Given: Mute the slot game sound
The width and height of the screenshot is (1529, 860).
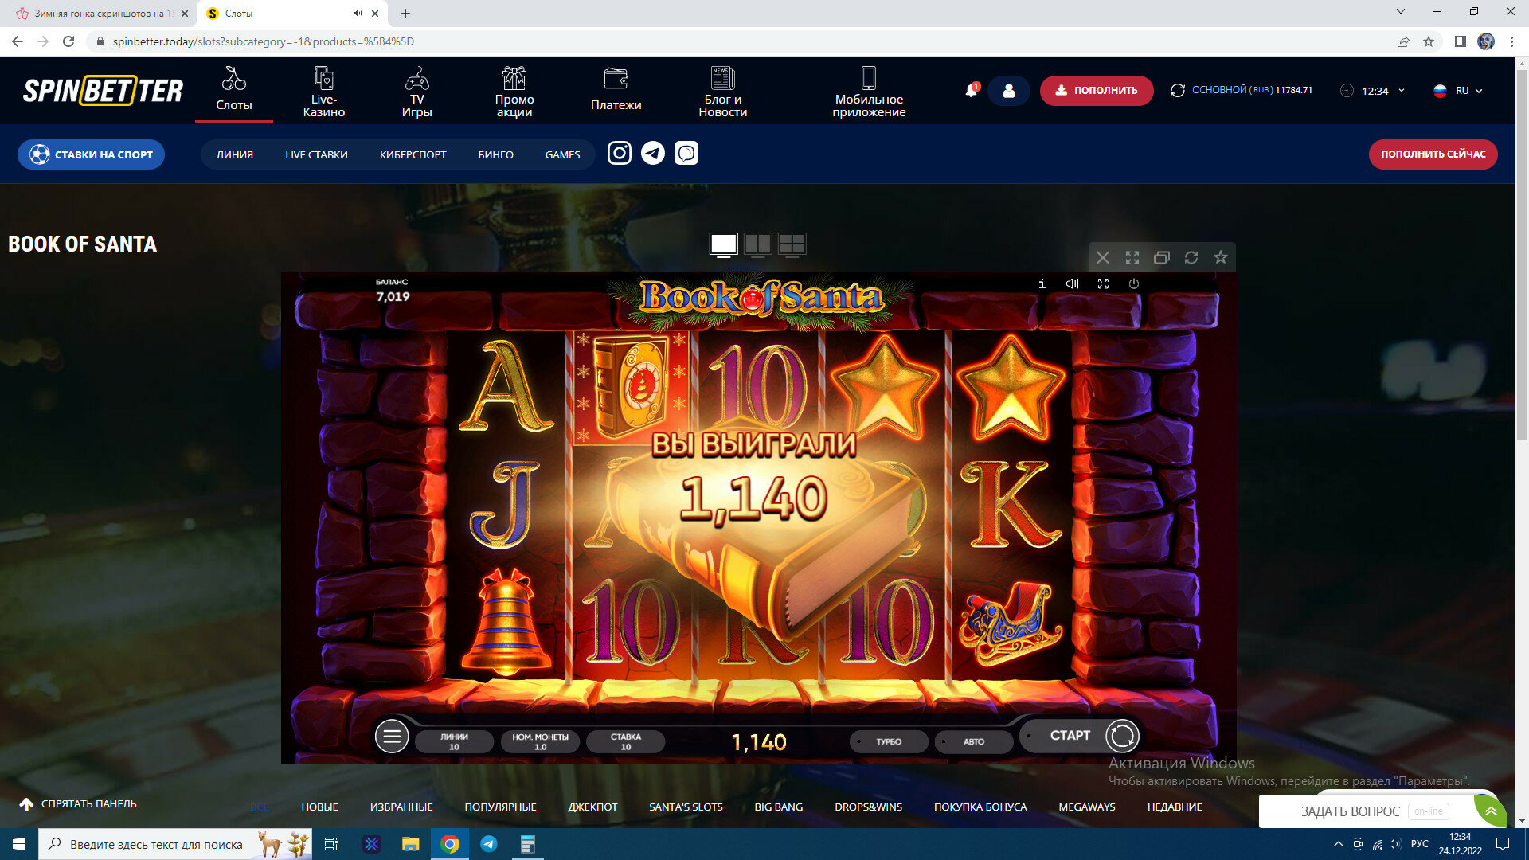Looking at the screenshot, I should 1072,283.
